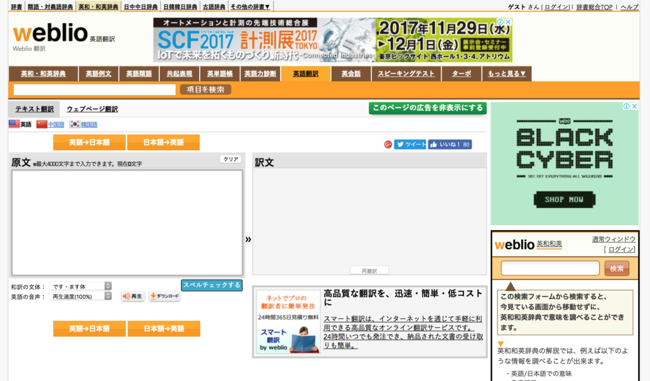The height and width of the screenshot is (381, 650).
Task: Open the 日中中日辞典 top menu
Action: tap(140, 6)
